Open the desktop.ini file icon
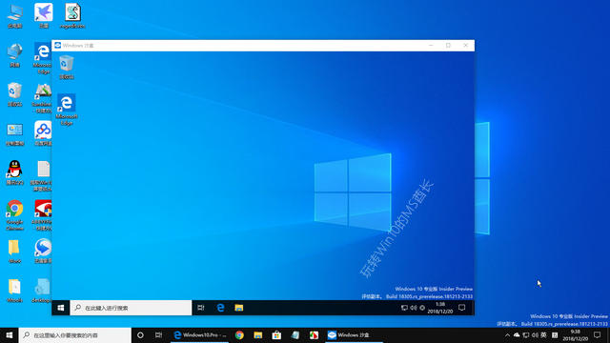 42,291
